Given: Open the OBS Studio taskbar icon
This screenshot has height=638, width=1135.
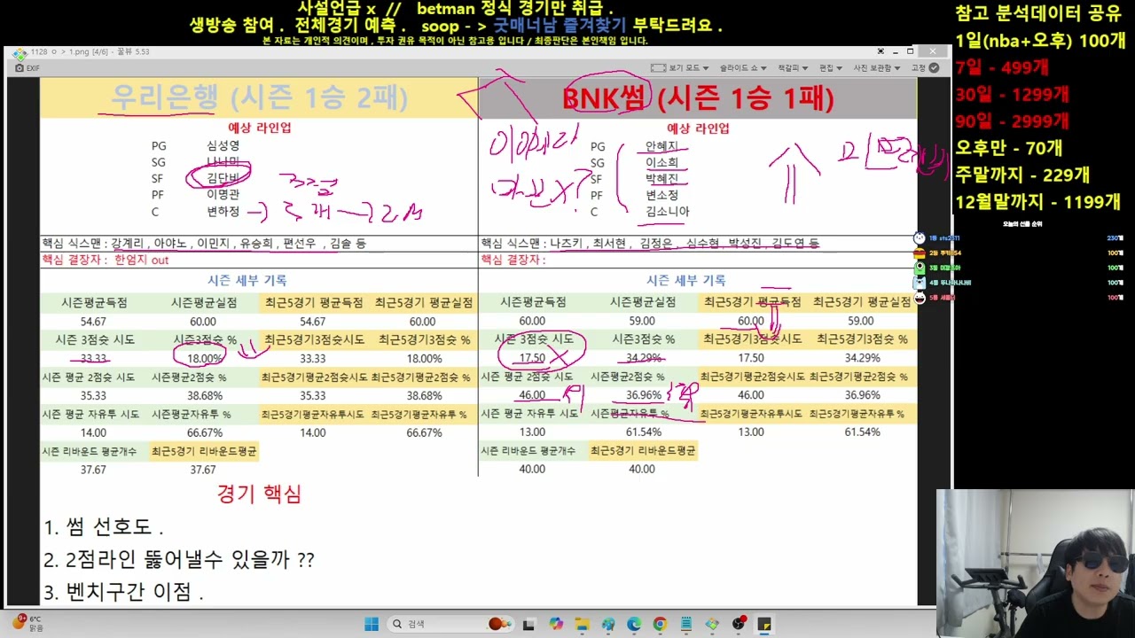Looking at the screenshot, I should [x=738, y=624].
